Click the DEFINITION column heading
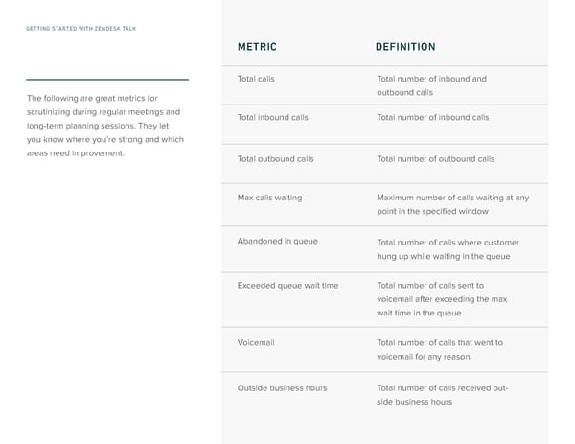Screen dimensions: 575x444 point(405,47)
